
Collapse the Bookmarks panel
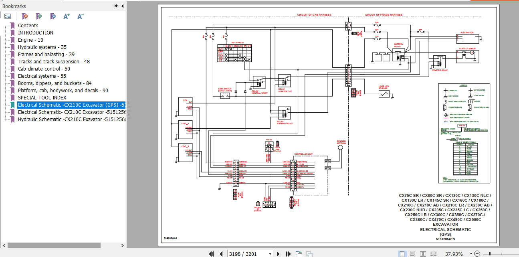point(122,6)
